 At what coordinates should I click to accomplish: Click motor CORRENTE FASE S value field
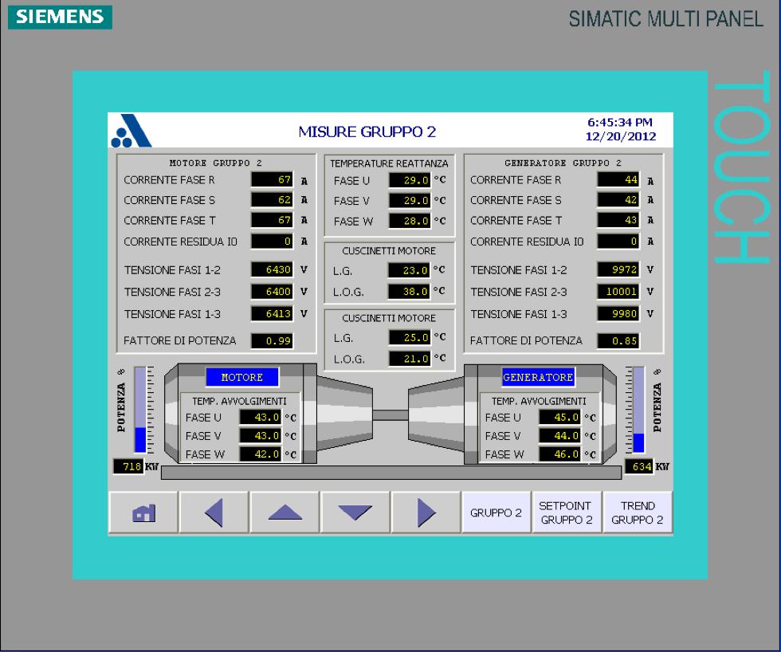273,200
